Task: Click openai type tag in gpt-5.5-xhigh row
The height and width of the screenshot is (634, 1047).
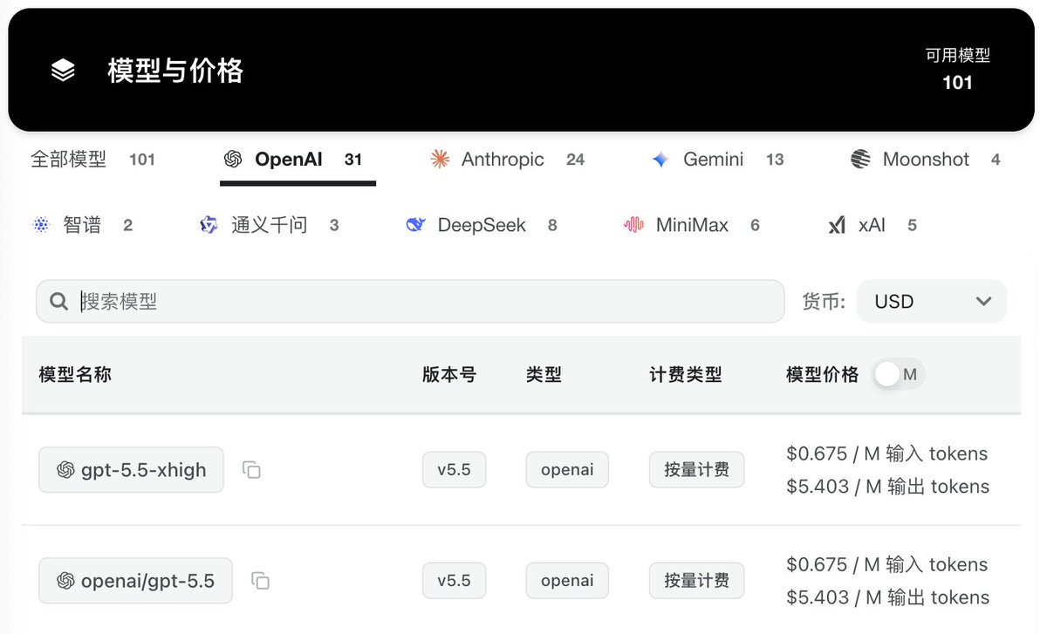Action: (567, 470)
